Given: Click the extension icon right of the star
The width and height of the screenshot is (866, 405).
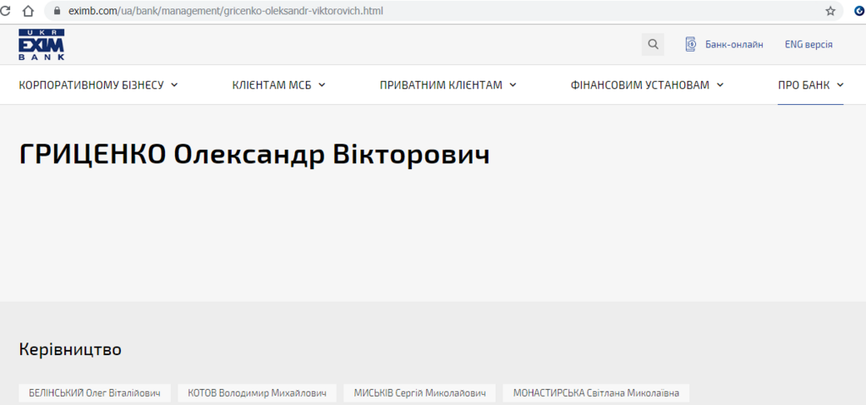Looking at the screenshot, I should click(x=858, y=11).
